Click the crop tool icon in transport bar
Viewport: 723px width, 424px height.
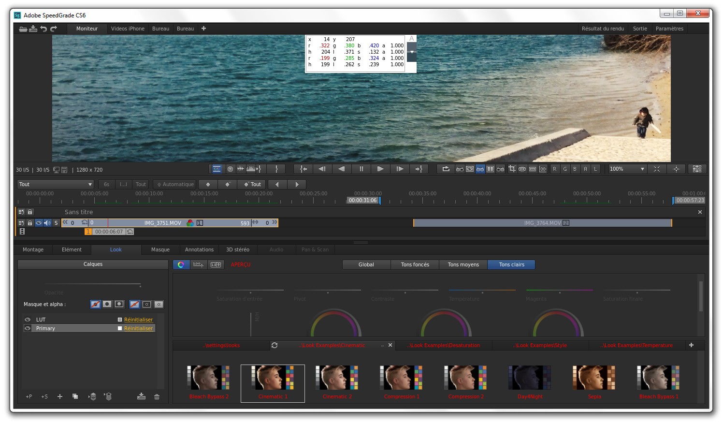coord(512,169)
